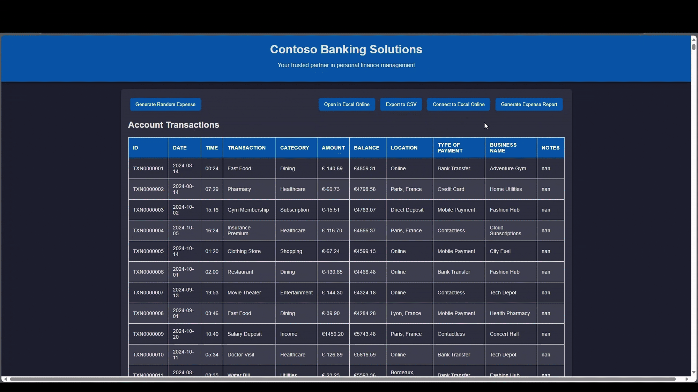Select the LOCATION column header
The height and width of the screenshot is (392, 698).
point(410,148)
